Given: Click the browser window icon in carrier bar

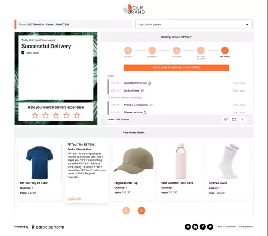Looking at the screenshot, I should click(234, 119).
